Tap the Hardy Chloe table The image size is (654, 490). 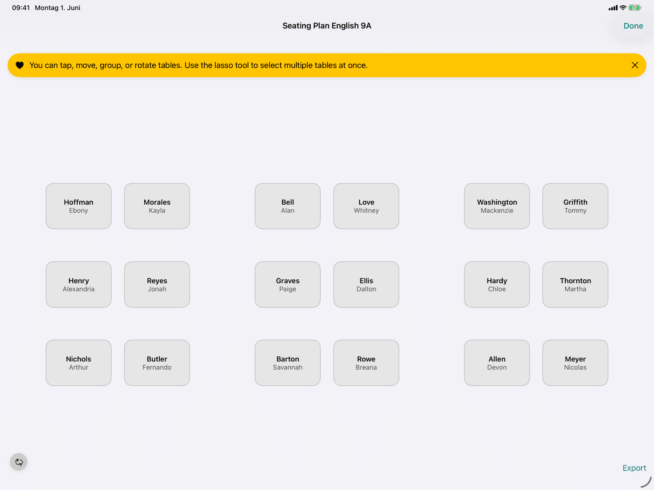(x=497, y=285)
